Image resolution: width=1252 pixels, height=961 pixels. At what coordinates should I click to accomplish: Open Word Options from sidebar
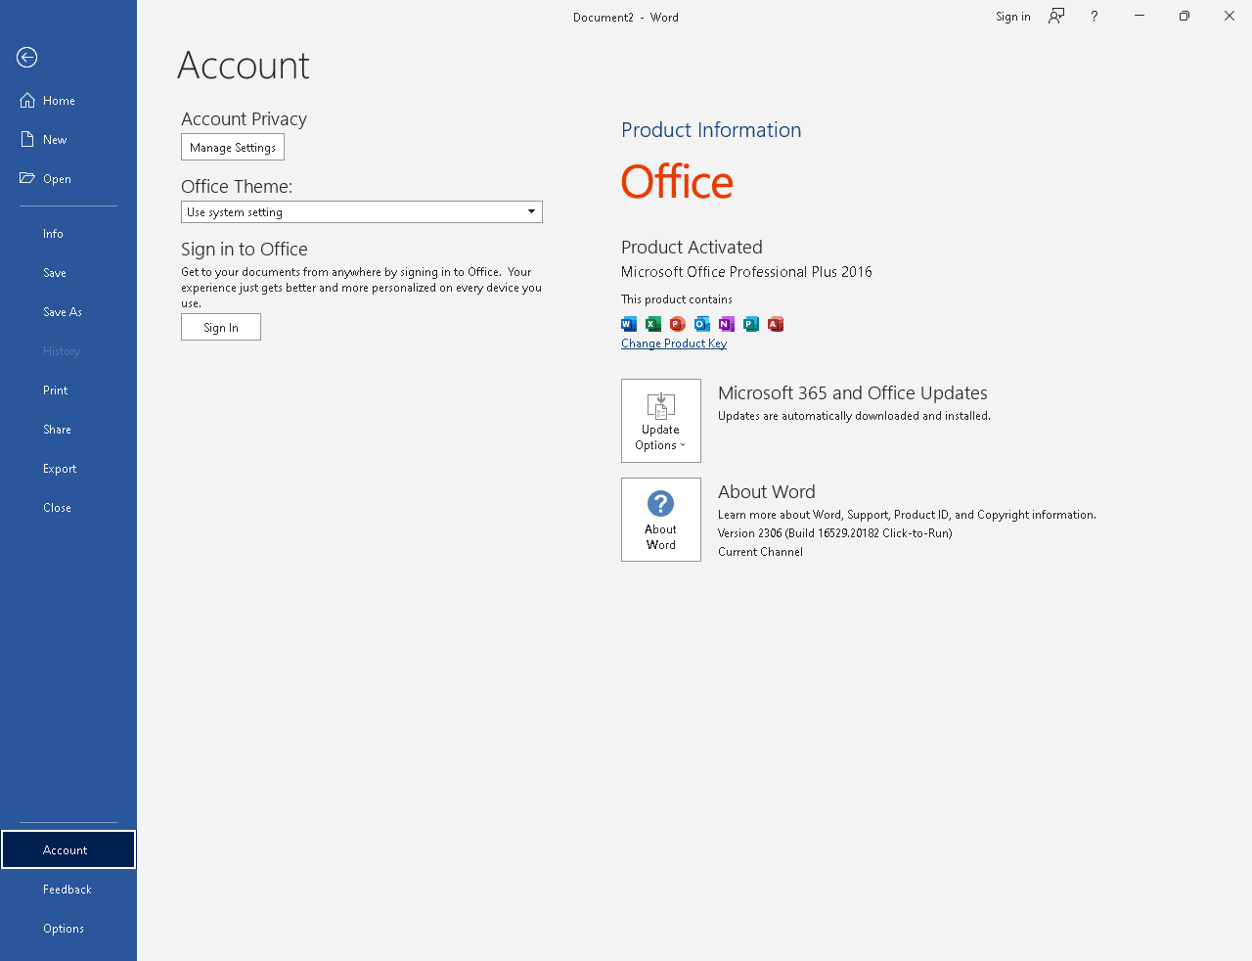tap(68, 929)
